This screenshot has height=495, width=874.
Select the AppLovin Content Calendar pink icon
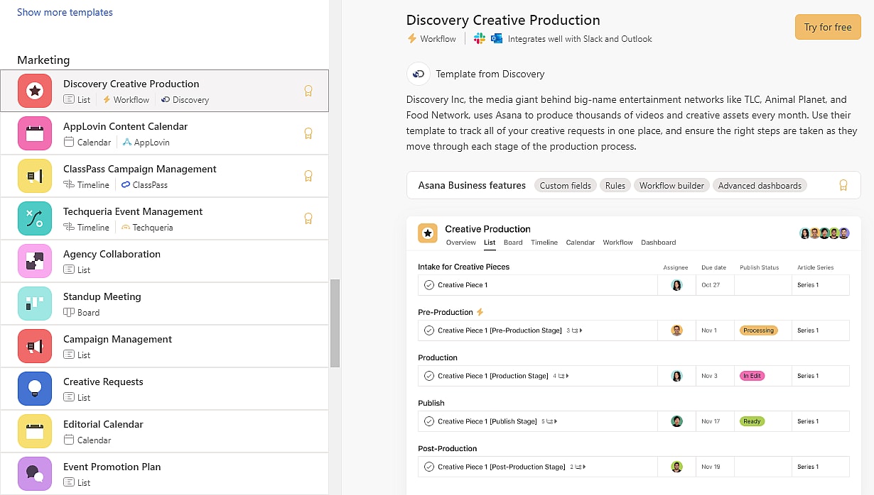35,133
